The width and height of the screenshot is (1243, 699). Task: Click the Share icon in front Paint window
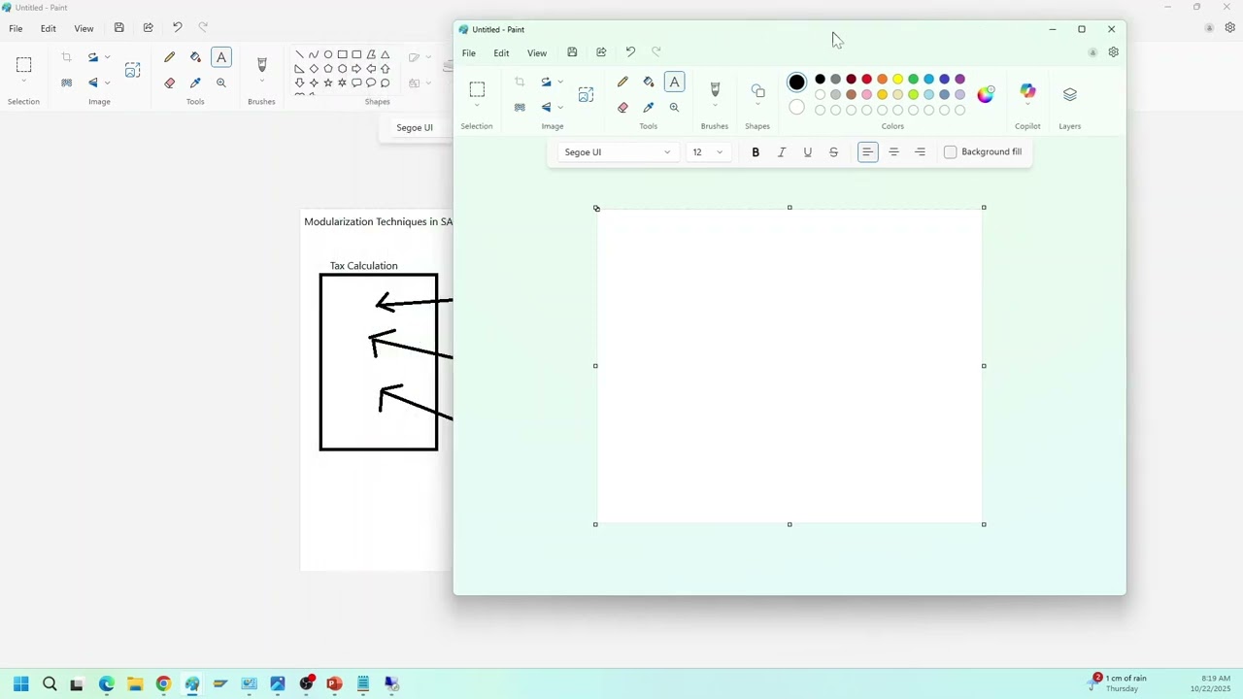point(601,52)
